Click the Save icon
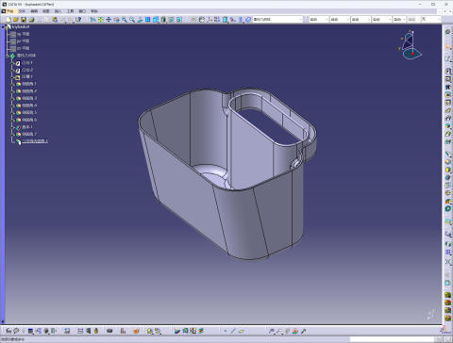 [x=24, y=20]
